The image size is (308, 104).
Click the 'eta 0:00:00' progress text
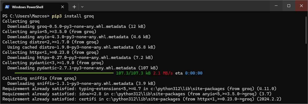189,73
